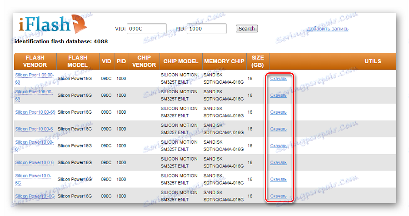The image size is (409, 216).
Task: Select SM3257 ENLT in the Silicon Poer10 00-6 row
Action: (175, 132)
